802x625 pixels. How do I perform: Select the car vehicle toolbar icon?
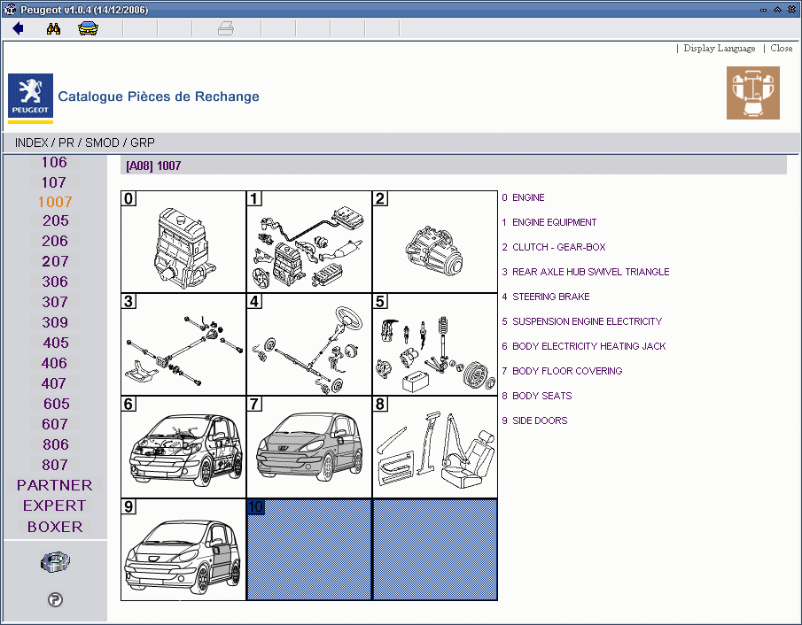pos(86,27)
